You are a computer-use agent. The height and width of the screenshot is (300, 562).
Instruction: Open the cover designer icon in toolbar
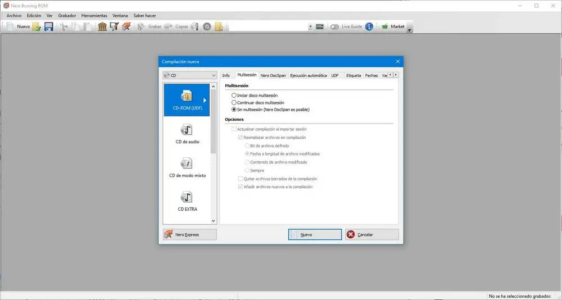(114, 26)
